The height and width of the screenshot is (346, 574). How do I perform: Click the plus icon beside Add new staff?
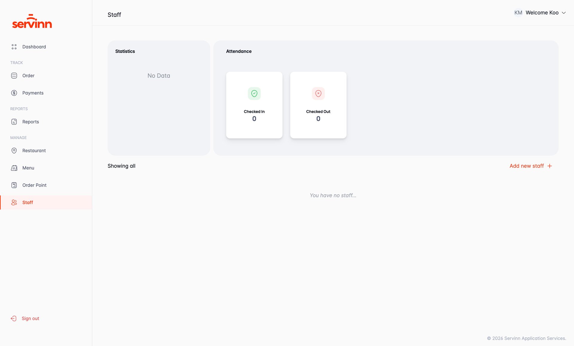pyautogui.click(x=549, y=166)
